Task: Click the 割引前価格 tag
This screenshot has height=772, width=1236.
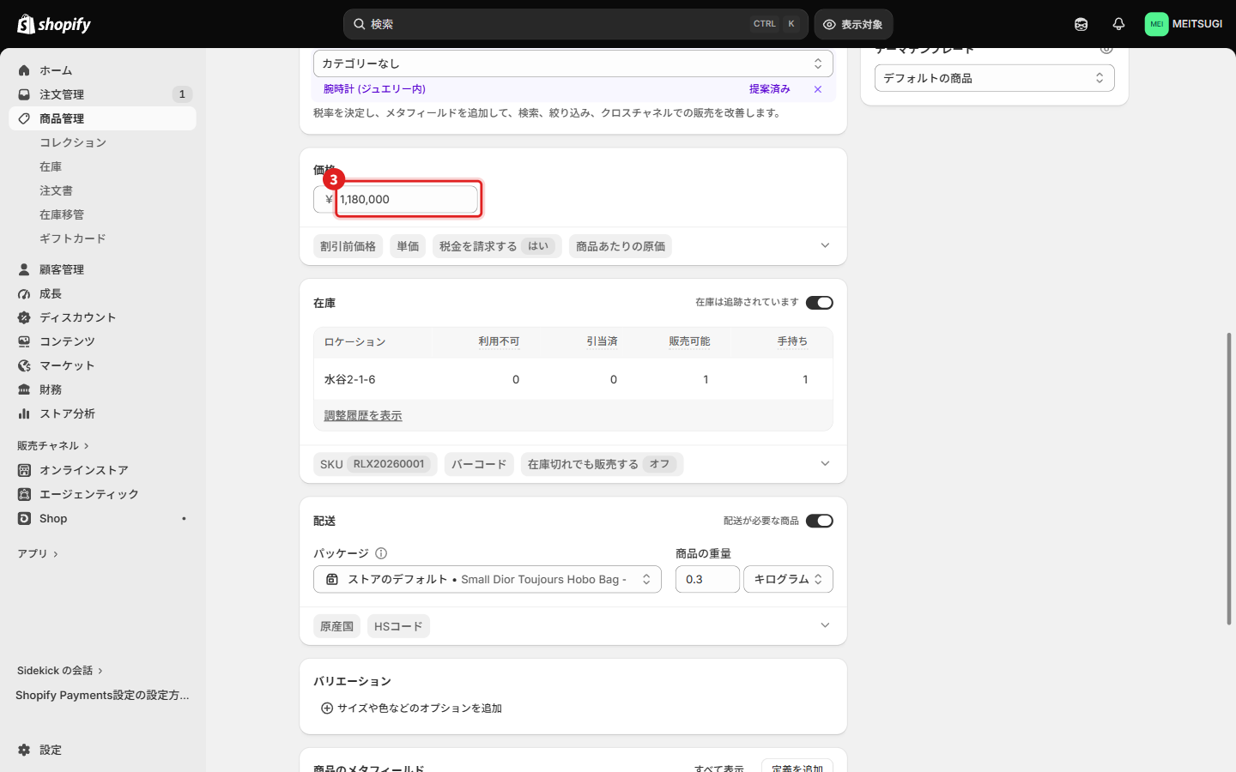Action: pyautogui.click(x=348, y=246)
